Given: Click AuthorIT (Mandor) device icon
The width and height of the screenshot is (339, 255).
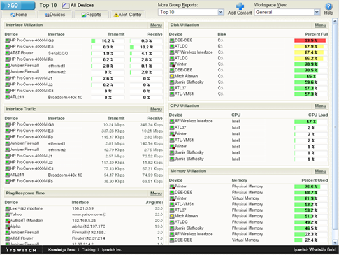Looking at the screenshot, I should 8,221.
